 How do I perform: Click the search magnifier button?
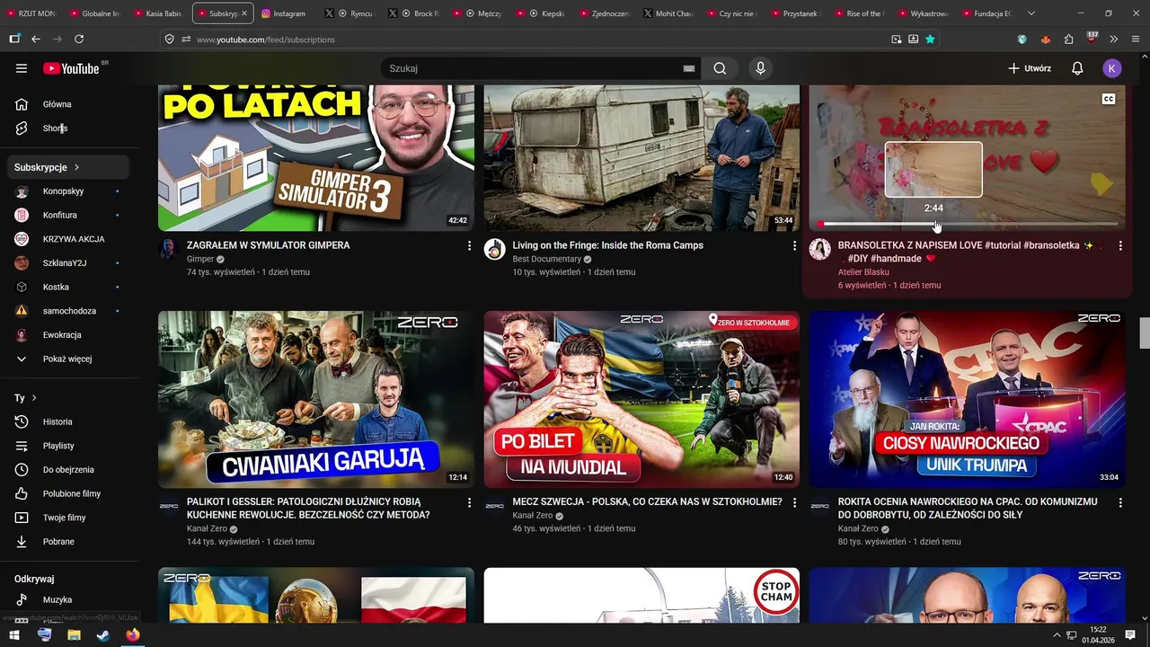[x=720, y=68]
